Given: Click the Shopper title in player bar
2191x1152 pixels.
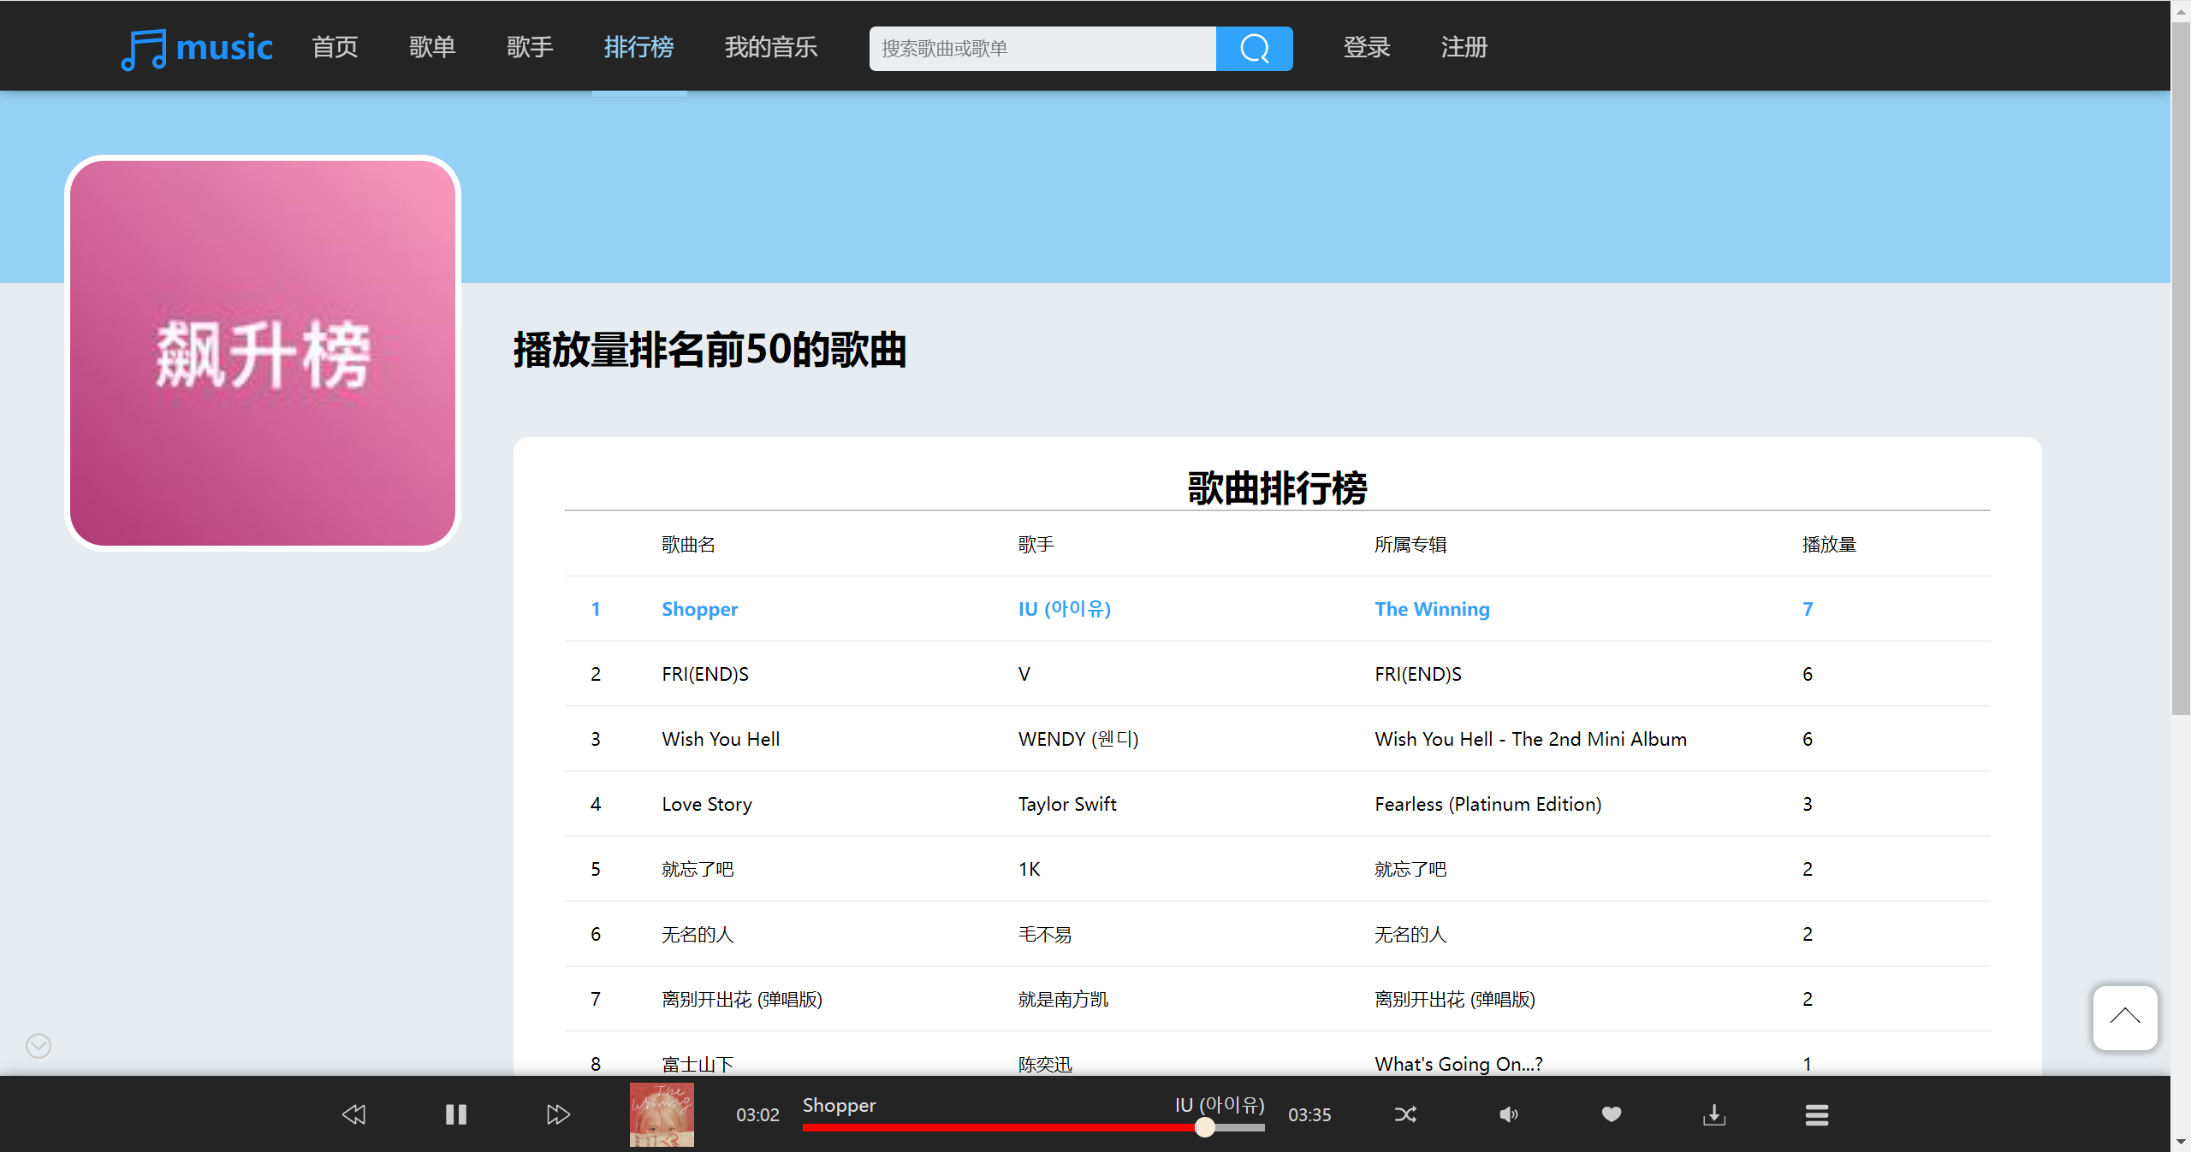Looking at the screenshot, I should tap(839, 1105).
